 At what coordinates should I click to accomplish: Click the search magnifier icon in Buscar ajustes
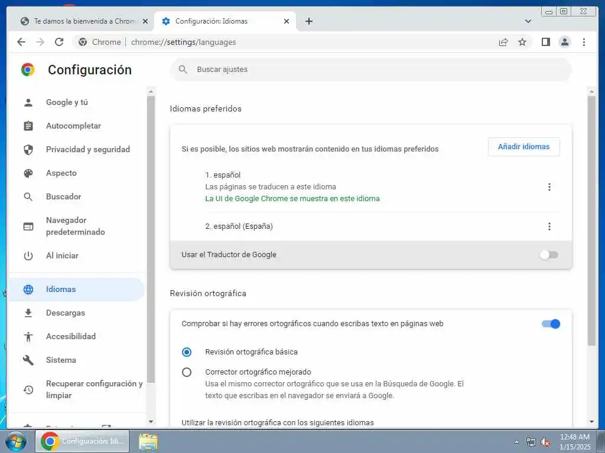183,70
